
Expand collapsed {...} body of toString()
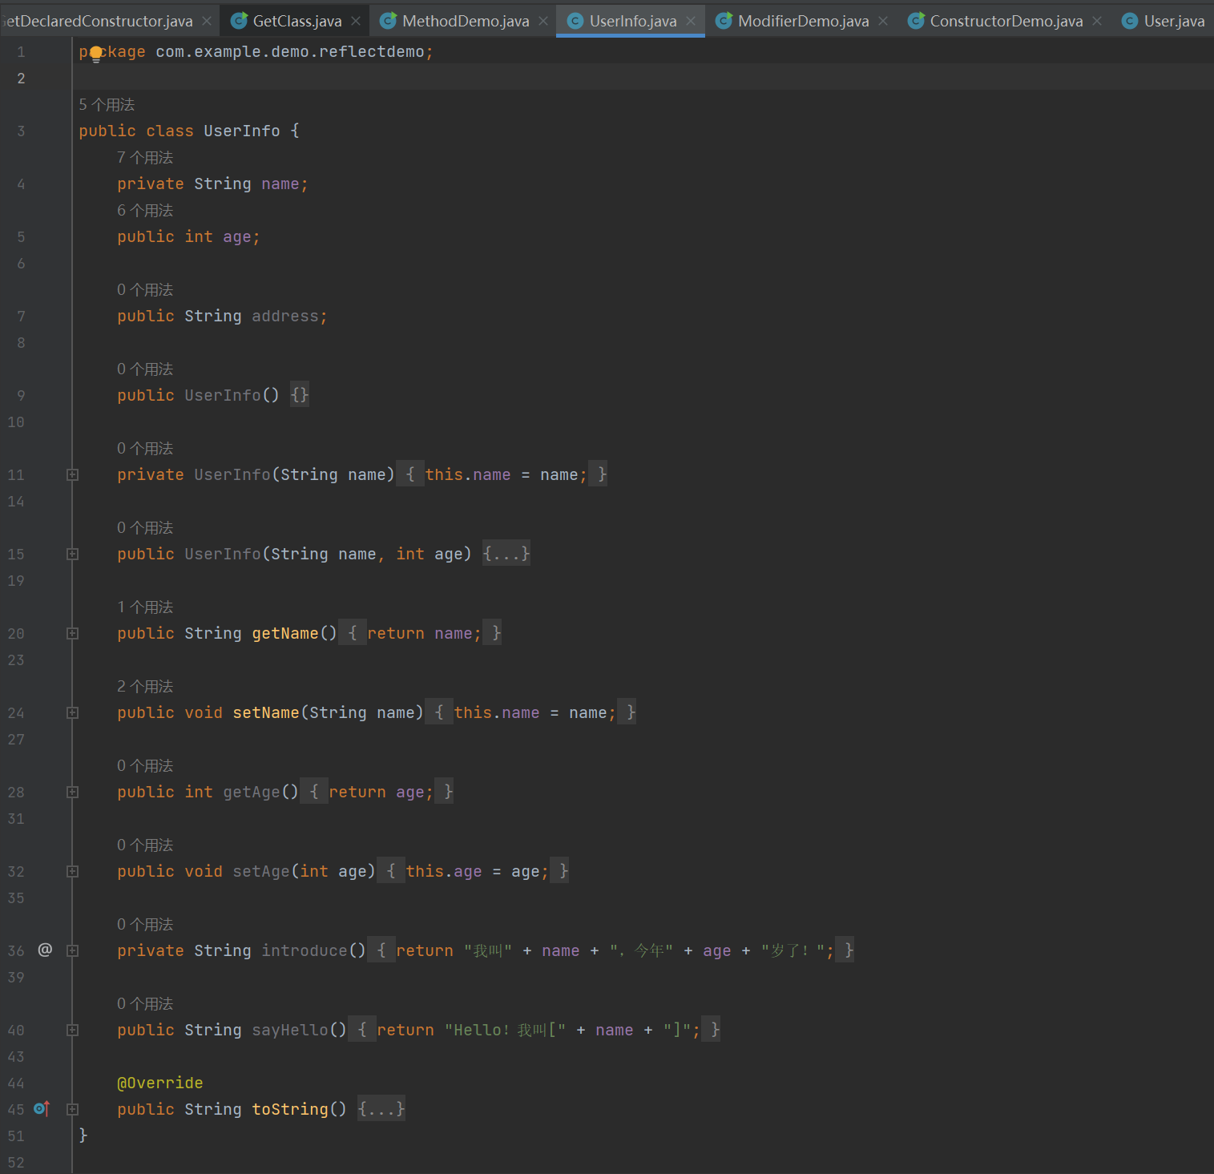click(381, 1109)
